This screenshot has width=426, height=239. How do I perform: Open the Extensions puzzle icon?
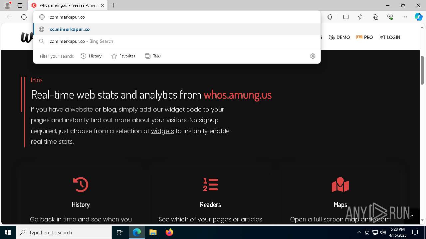[x=330, y=17]
